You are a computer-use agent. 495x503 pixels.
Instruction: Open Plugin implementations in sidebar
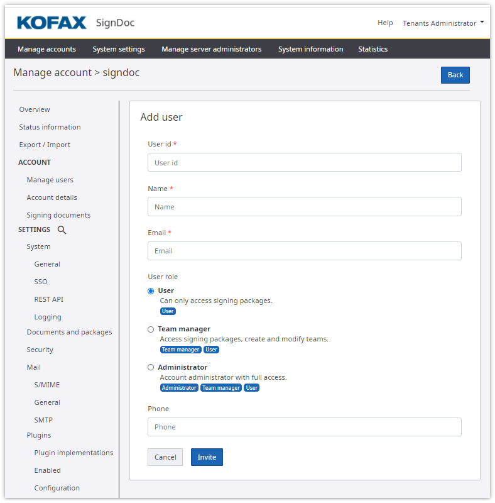[73, 453]
